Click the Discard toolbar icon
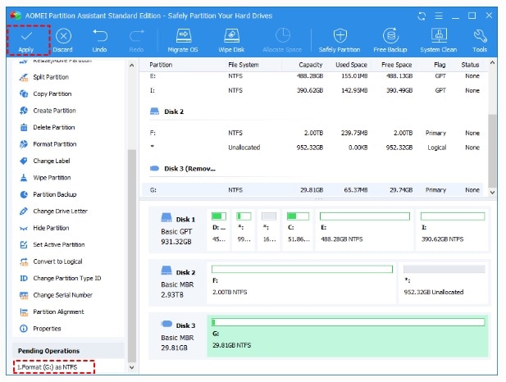506x382 pixels. (x=63, y=41)
